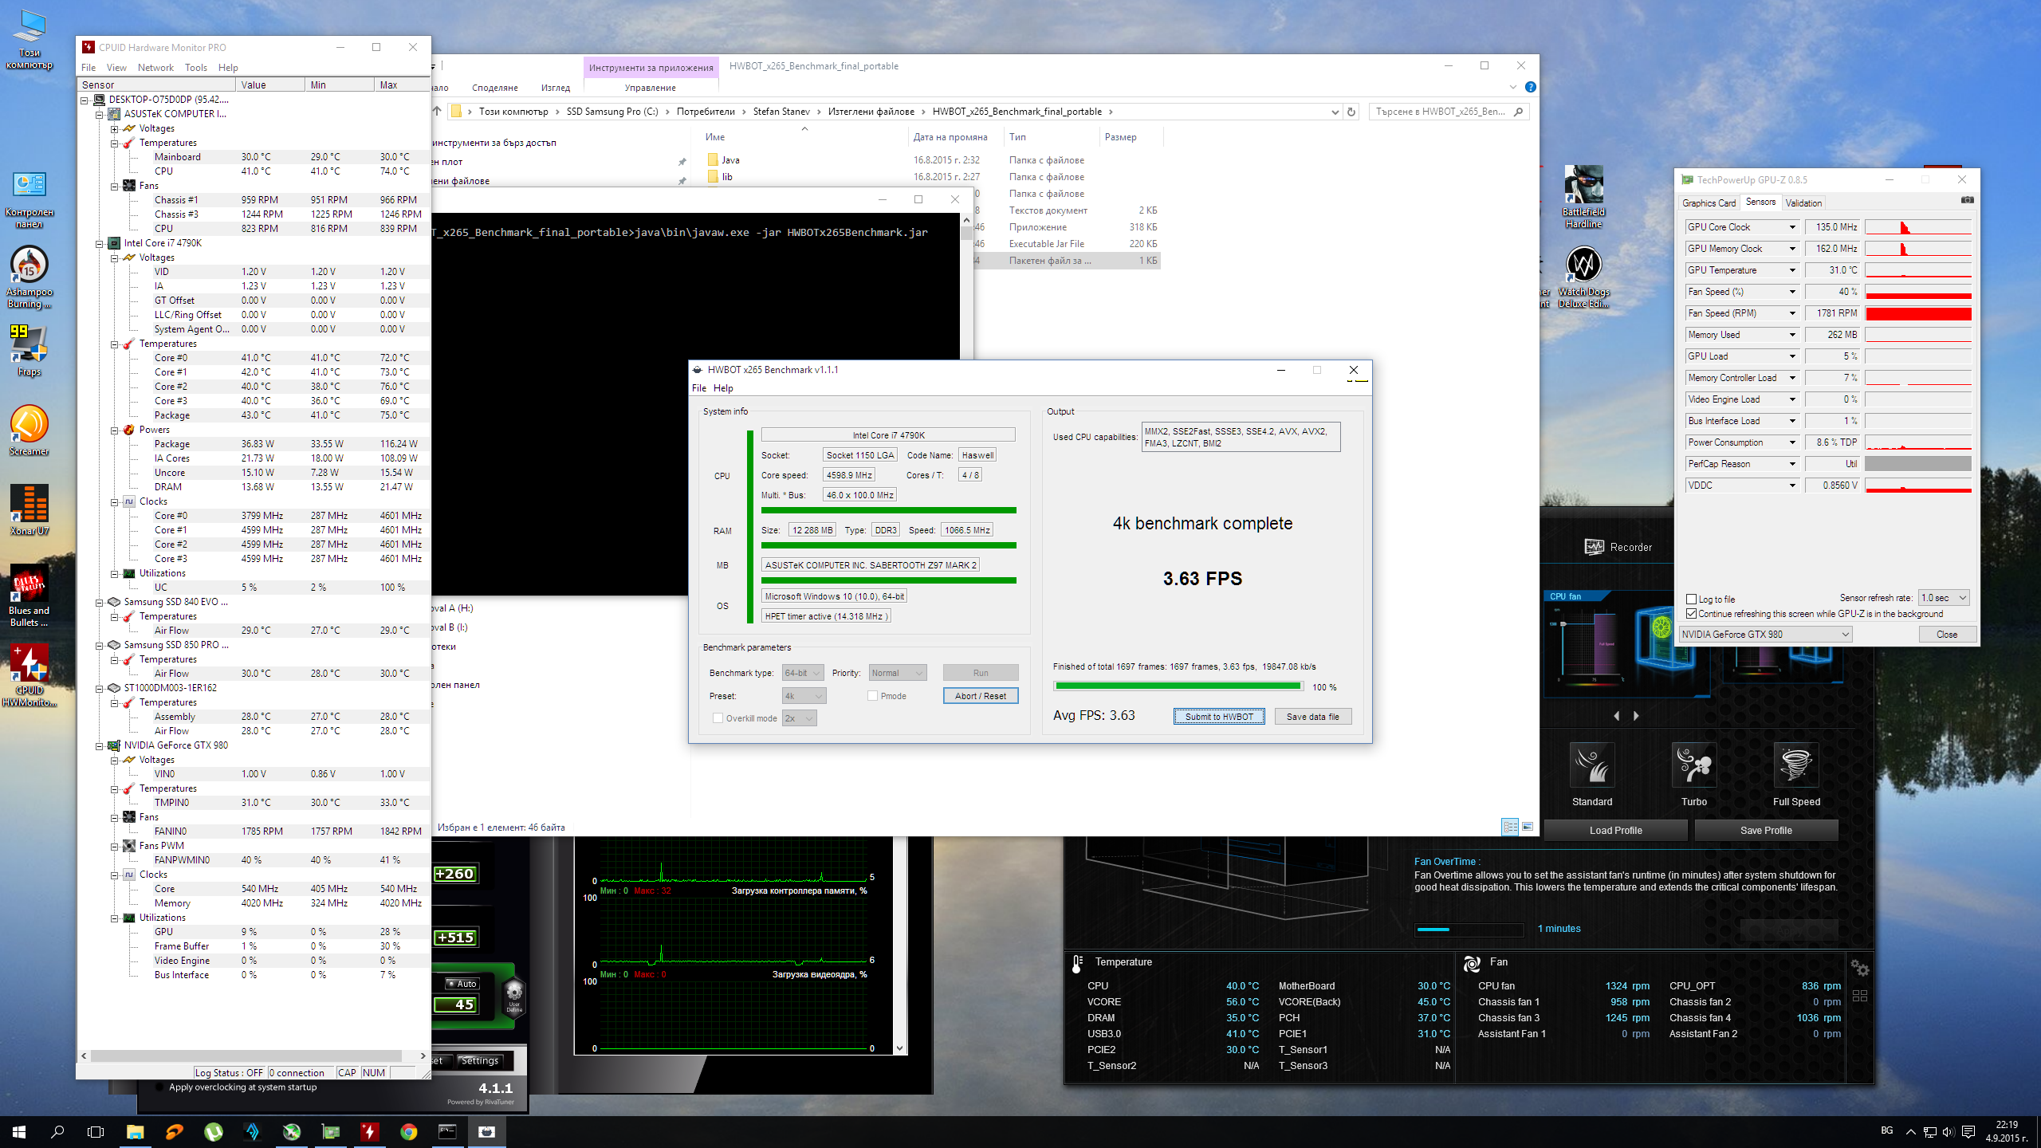The image size is (2041, 1148).
Task: Open Preset 4k dropdown
Action: pos(804,695)
